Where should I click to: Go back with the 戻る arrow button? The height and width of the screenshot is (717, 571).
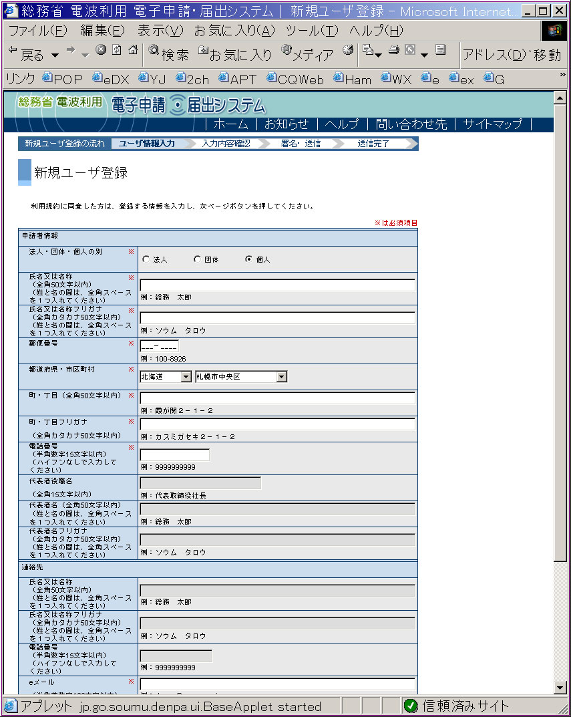coord(25,54)
